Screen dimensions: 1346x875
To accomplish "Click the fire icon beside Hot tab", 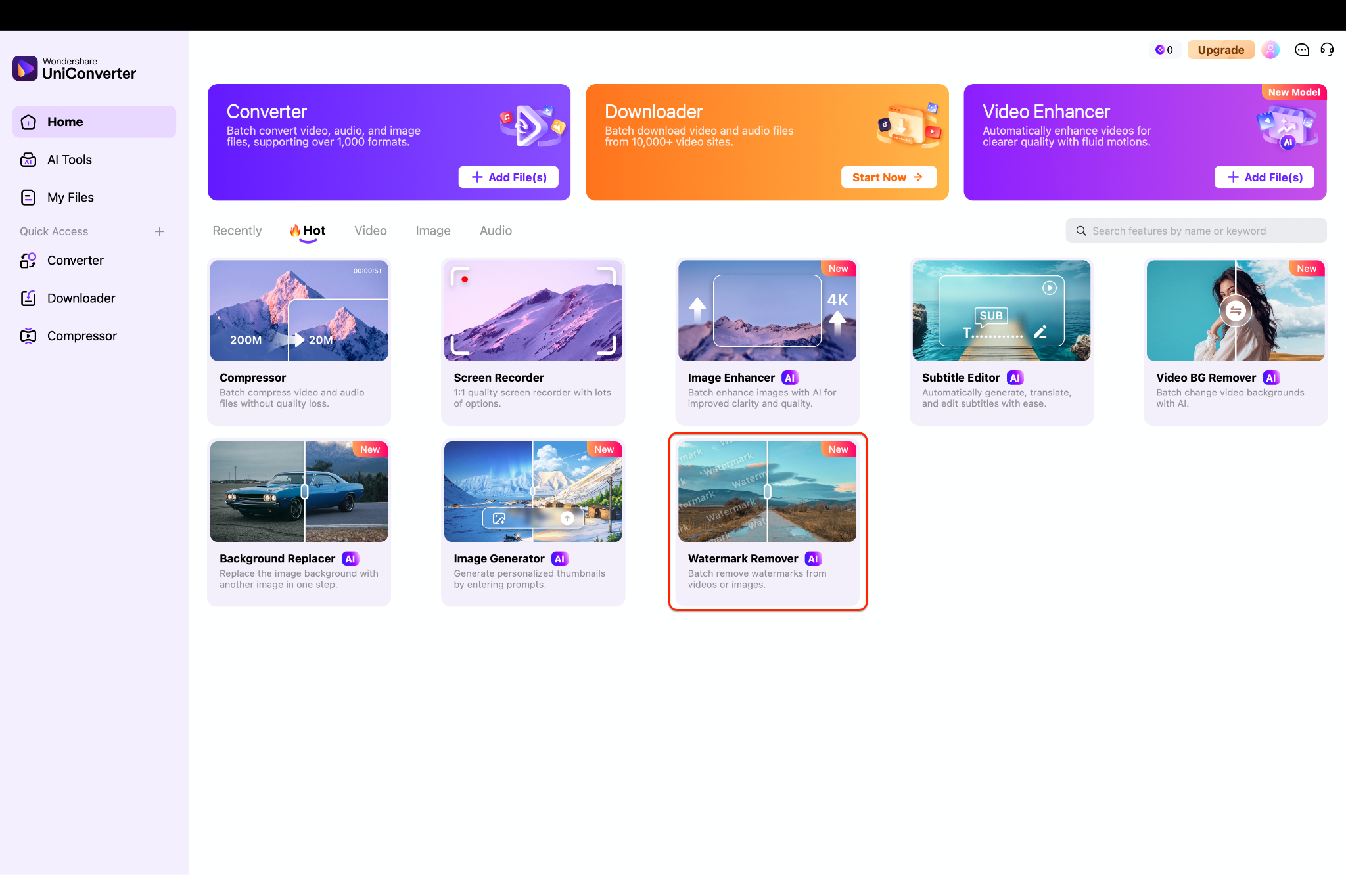I will click(x=295, y=231).
